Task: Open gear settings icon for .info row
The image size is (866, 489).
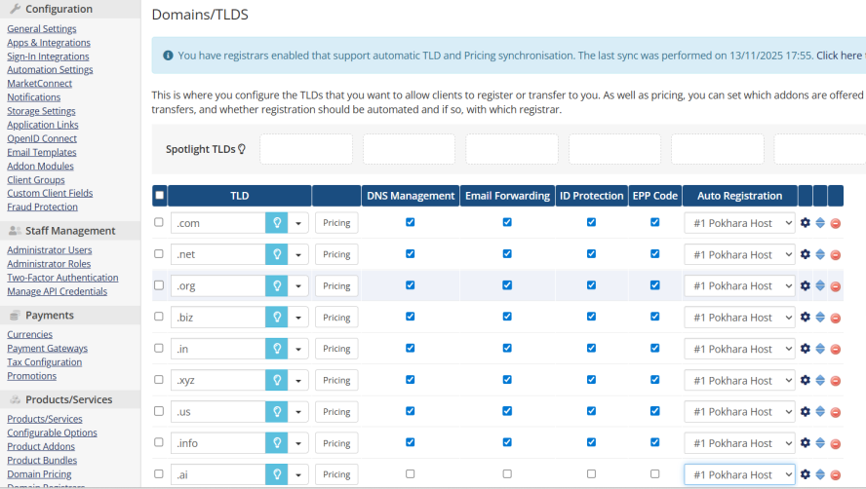Action: (805, 443)
